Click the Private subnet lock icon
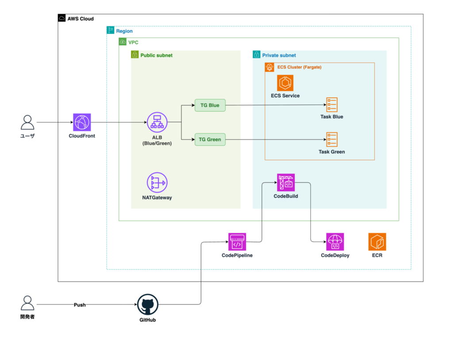Image resolution: width=453 pixels, height=337 pixels. pos(257,54)
